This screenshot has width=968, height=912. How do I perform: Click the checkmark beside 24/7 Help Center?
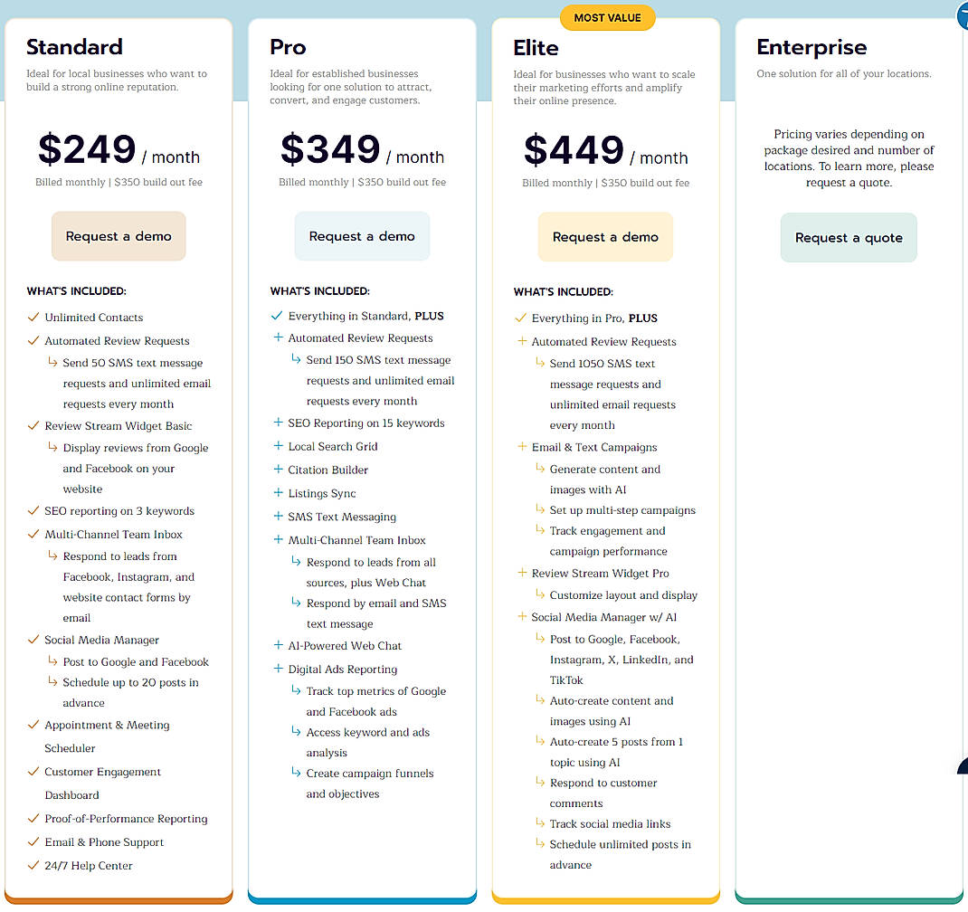(x=33, y=866)
